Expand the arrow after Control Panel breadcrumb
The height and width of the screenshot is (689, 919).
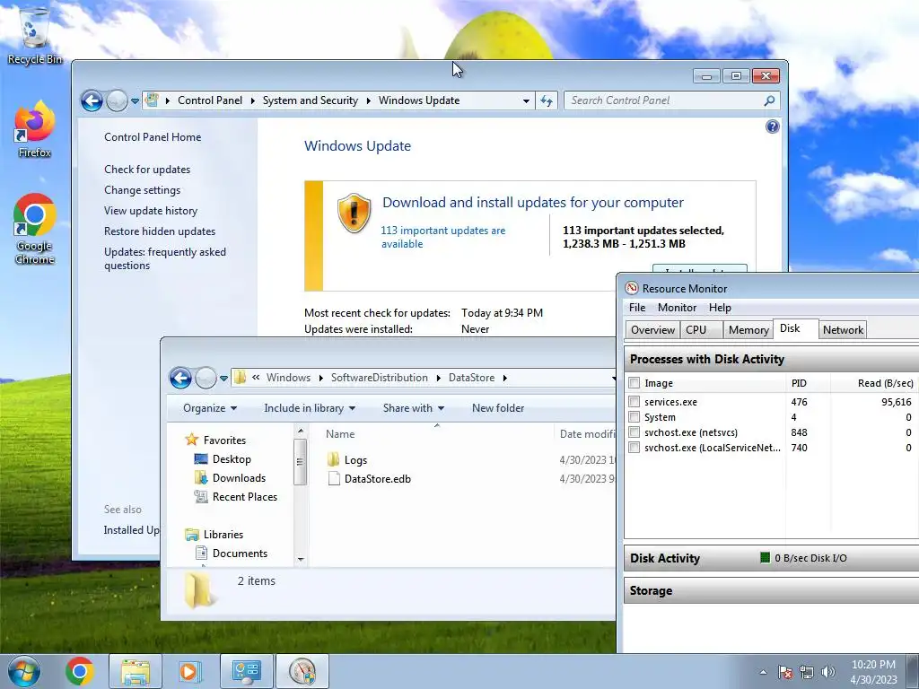252,100
